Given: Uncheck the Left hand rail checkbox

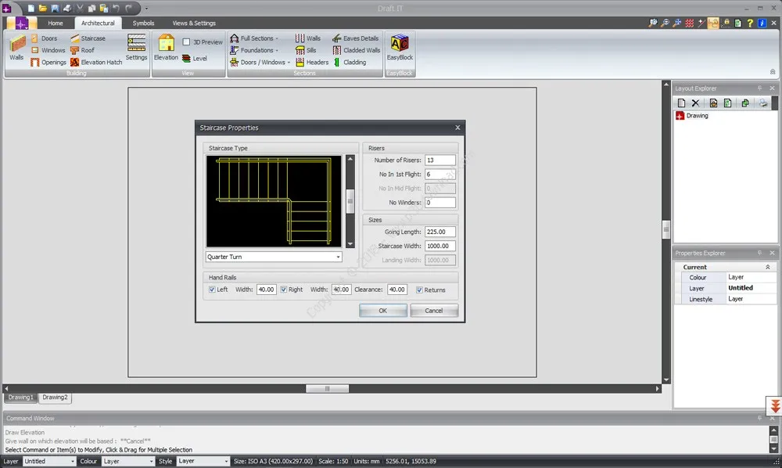Looking at the screenshot, I should (x=212, y=290).
